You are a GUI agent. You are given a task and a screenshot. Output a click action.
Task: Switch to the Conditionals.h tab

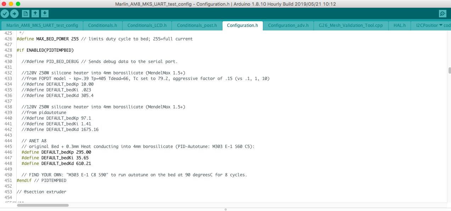103,25
